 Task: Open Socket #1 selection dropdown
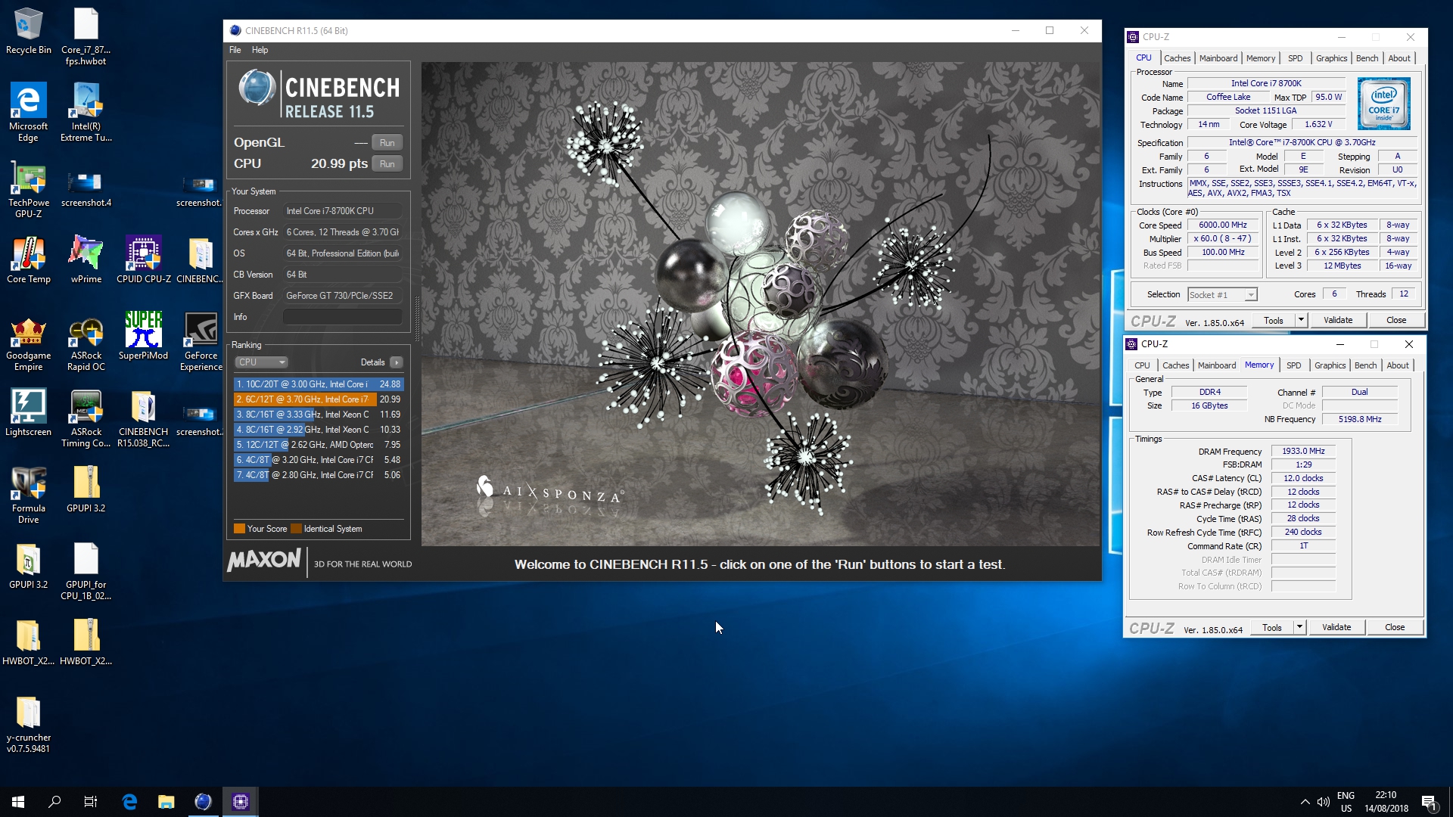pyautogui.click(x=1222, y=295)
